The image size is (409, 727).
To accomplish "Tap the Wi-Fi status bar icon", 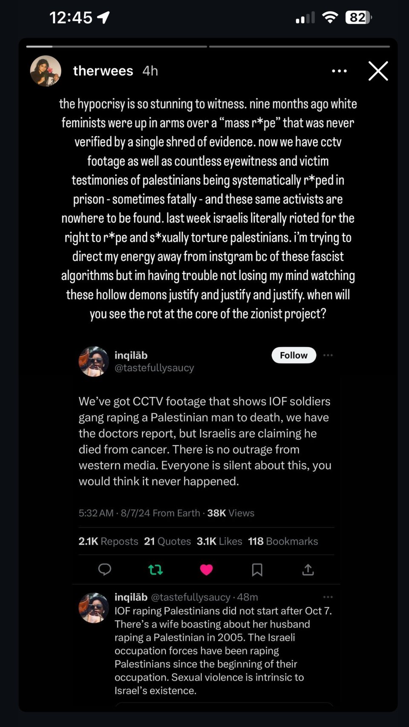I will coord(330,17).
